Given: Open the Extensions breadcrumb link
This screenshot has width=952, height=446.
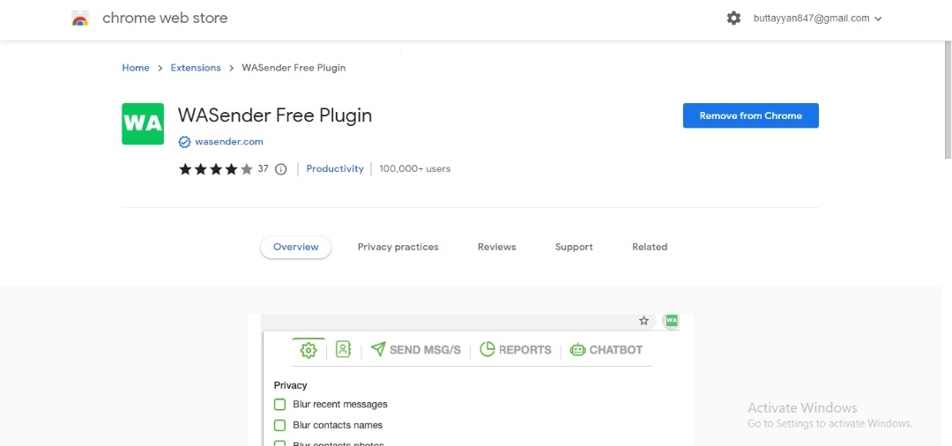Looking at the screenshot, I should point(196,68).
